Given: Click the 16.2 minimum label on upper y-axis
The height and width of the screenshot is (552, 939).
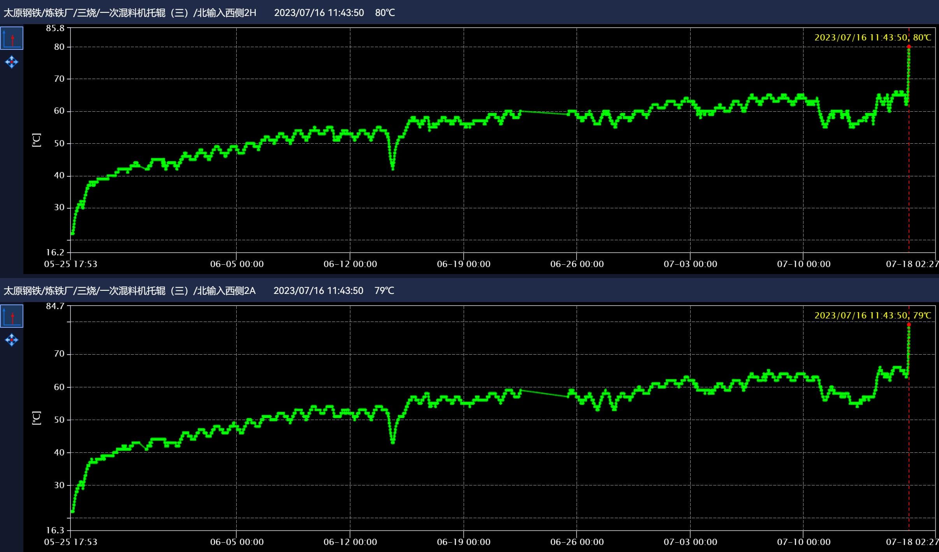Looking at the screenshot, I should click(55, 252).
